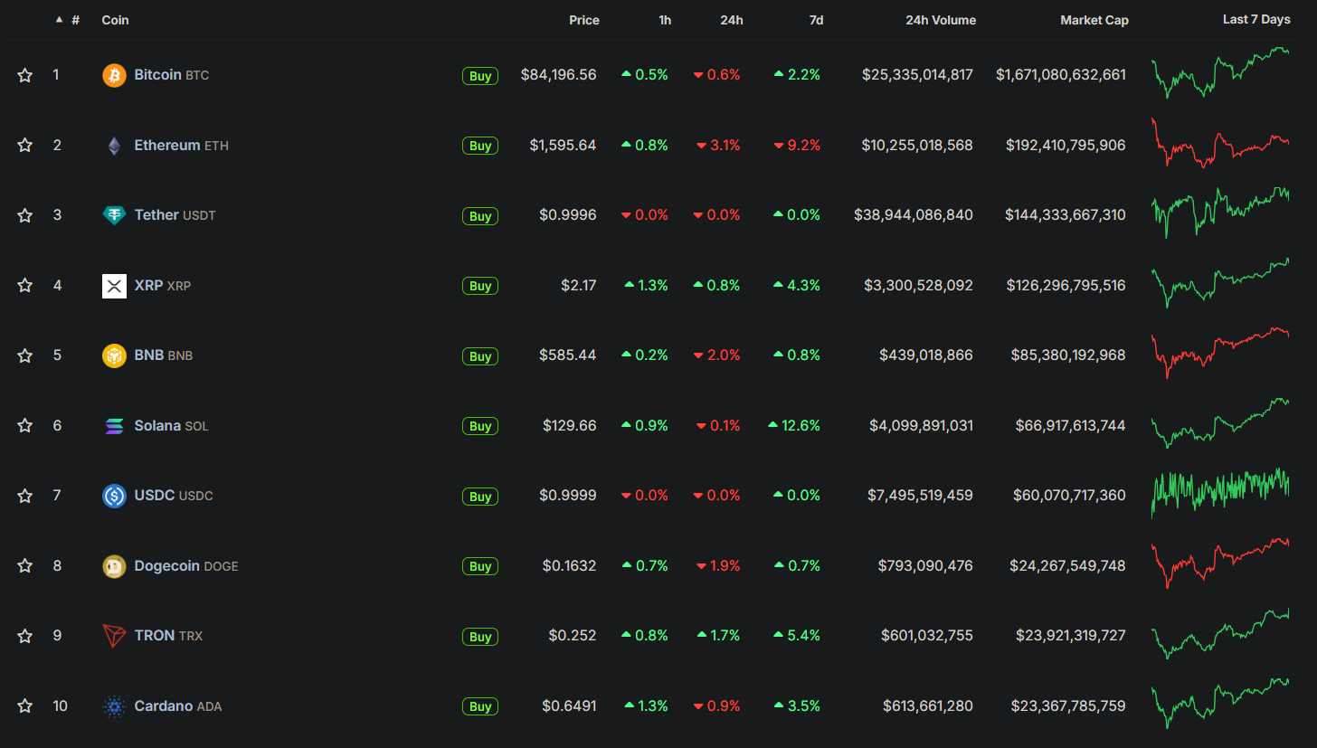This screenshot has width=1317, height=748.
Task: Open the Solana coin logo
Action: pos(114,426)
